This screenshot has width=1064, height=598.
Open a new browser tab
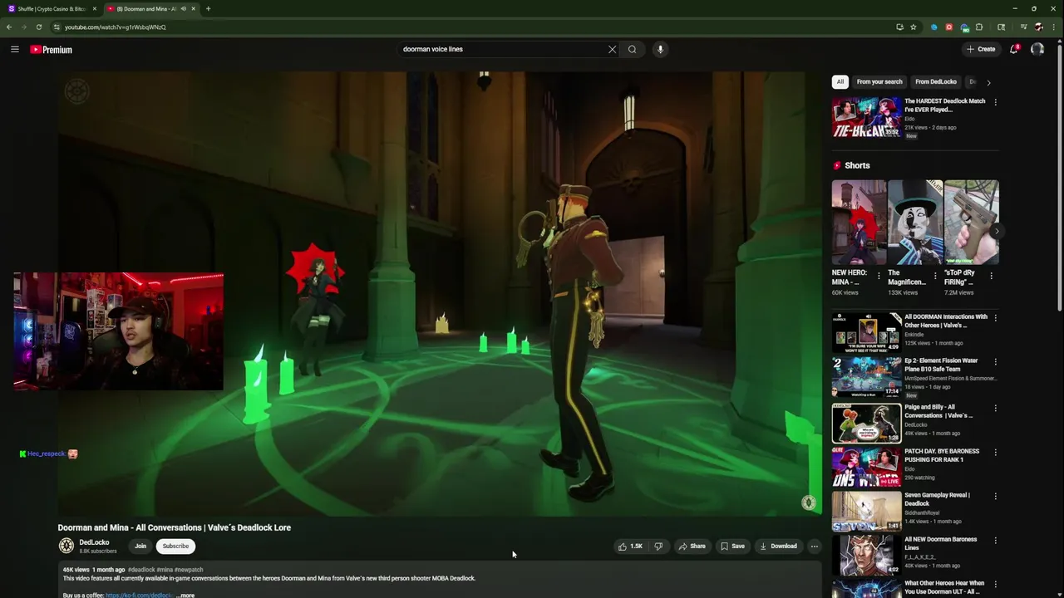208,8
